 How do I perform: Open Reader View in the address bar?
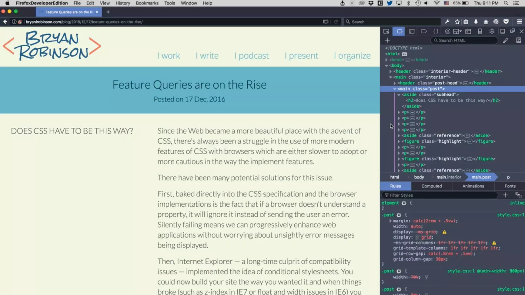tap(326, 22)
